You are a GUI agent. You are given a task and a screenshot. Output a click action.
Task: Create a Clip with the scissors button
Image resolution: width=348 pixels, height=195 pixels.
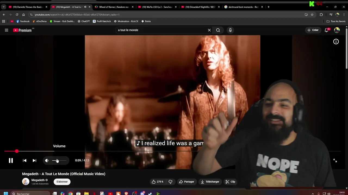(x=230, y=182)
